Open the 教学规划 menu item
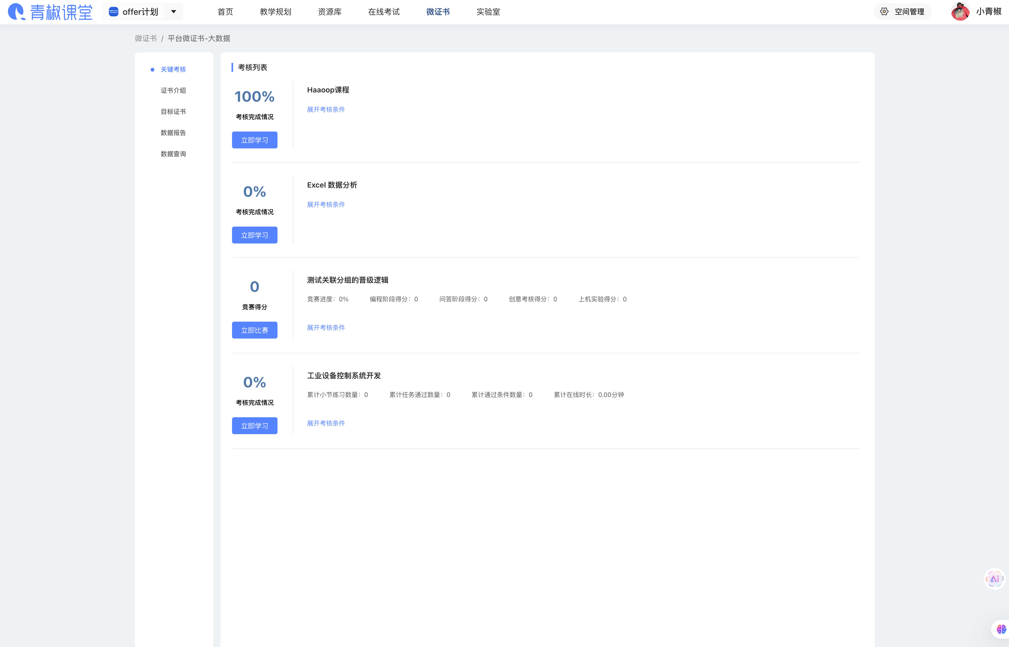This screenshot has height=647, width=1009. [x=275, y=12]
